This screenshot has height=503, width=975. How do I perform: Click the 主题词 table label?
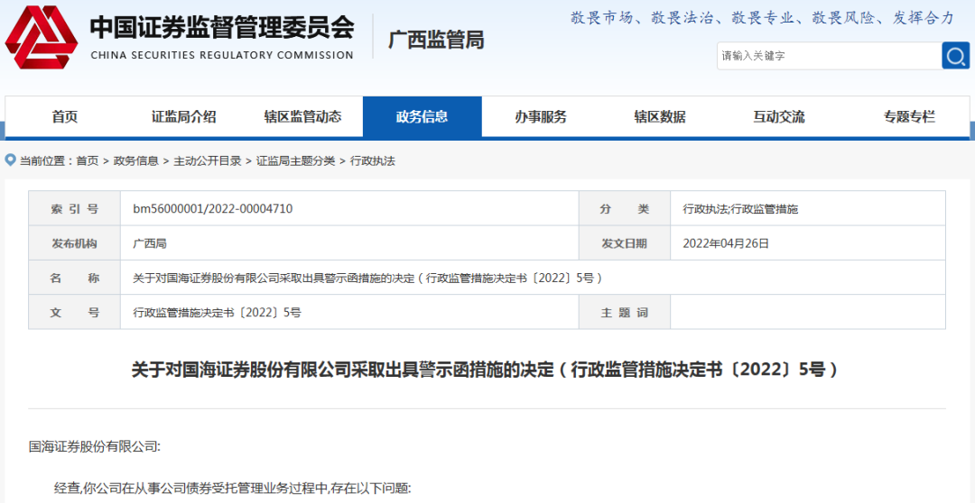[625, 313]
